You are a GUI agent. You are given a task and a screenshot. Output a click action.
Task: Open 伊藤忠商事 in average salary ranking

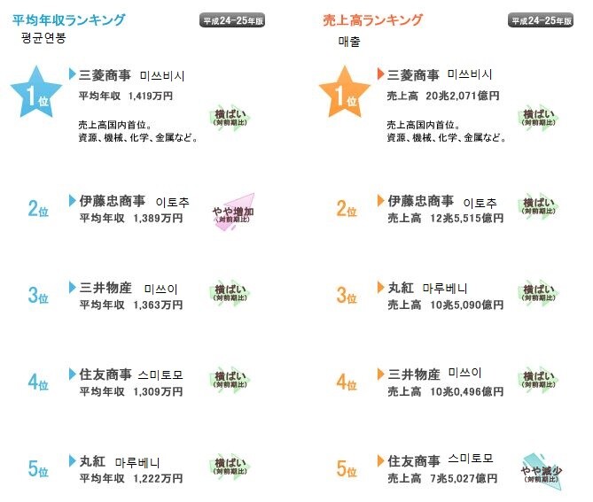tap(113, 201)
